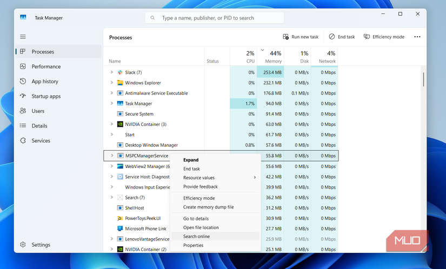Expand the NVIDIA Container (3) group
The image size is (446, 269).
(112, 124)
